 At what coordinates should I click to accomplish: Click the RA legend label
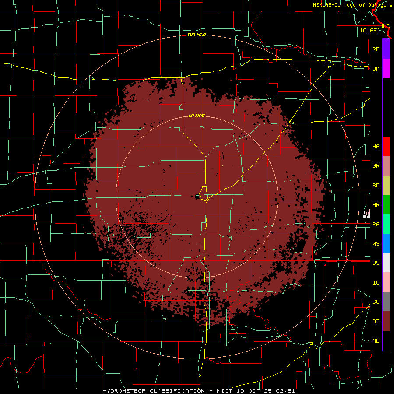pyautogui.click(x=376, y=225)
